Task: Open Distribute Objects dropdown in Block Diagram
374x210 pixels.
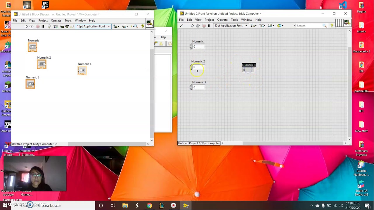Action: (x=125, y=27)
